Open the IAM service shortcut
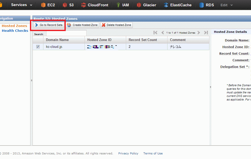251x159 pixels. click(123, 5)
